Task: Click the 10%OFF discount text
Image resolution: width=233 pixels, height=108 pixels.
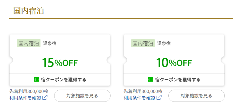Action: coord(174,63)
